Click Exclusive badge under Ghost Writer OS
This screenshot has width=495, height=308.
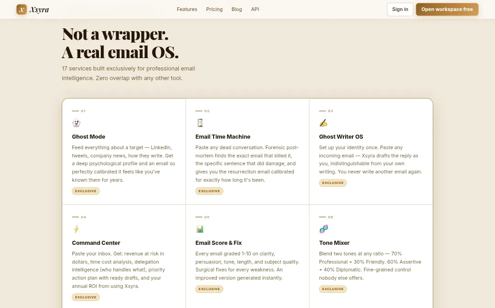tap(333, 183)
